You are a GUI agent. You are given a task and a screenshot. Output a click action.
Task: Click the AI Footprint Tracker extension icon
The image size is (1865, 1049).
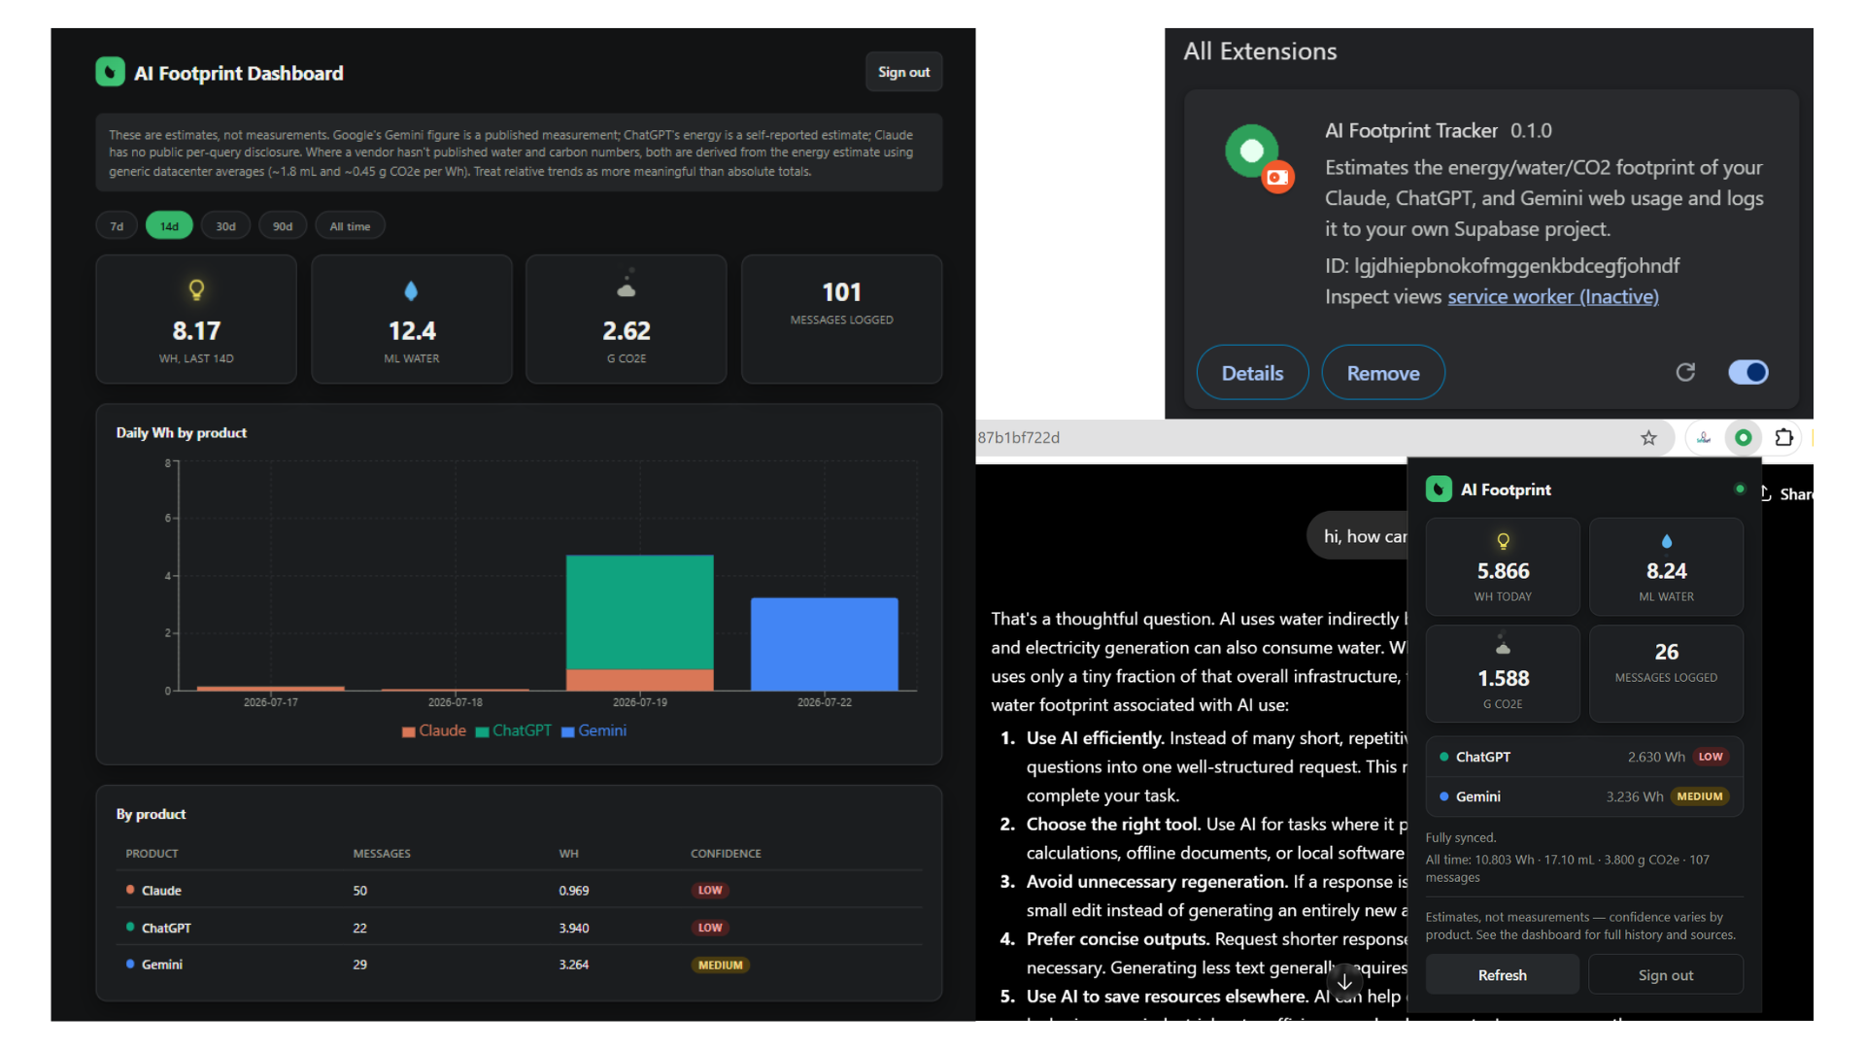1259,157
